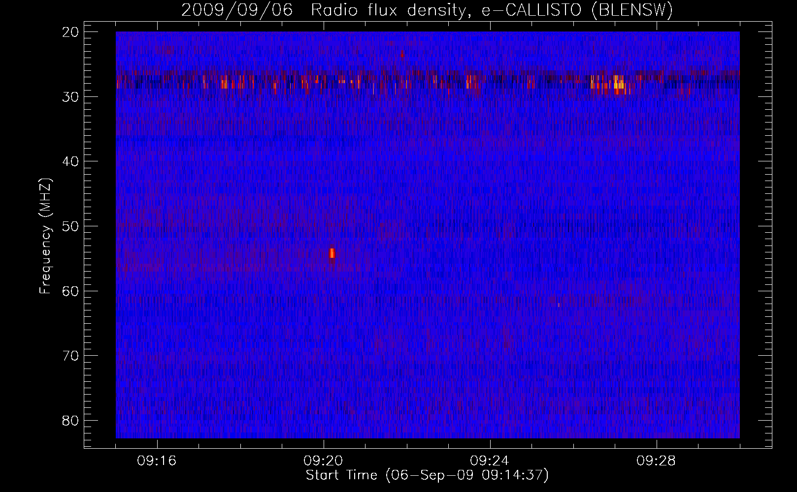797x492 pixels.
Task: Click the 20 MHz frequency tick label
Action: tap(71, 32)
